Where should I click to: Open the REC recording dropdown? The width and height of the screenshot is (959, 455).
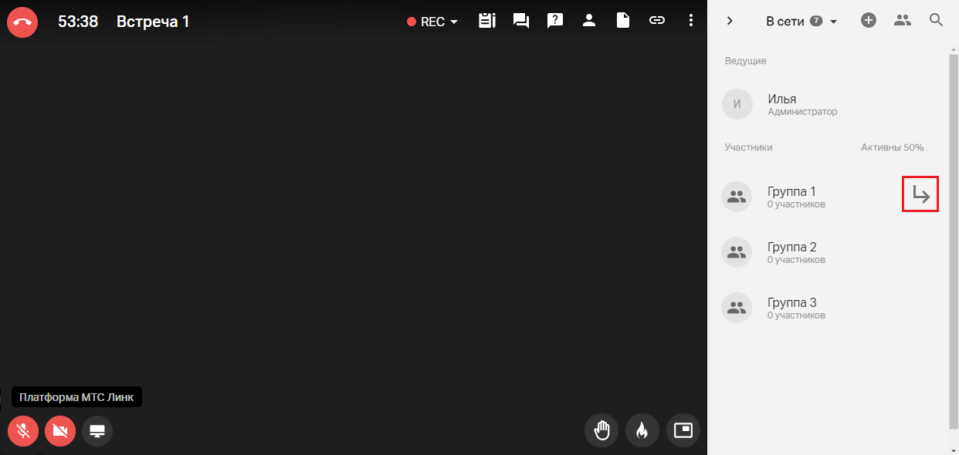point(432,22)
